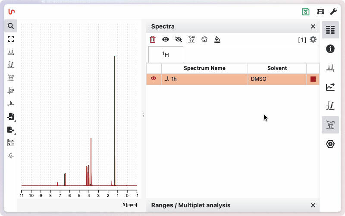
Task: Open the information panel in right sidebar
Action: click(330, 49)
